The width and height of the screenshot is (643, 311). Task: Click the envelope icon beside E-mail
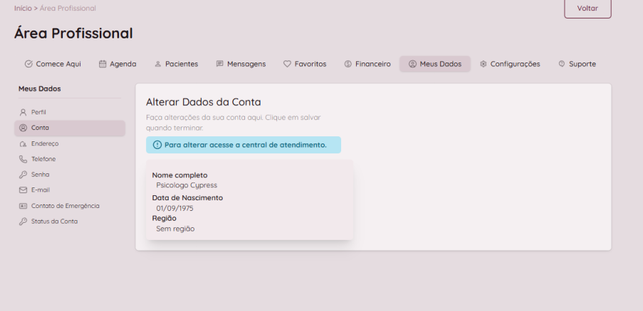23,190
